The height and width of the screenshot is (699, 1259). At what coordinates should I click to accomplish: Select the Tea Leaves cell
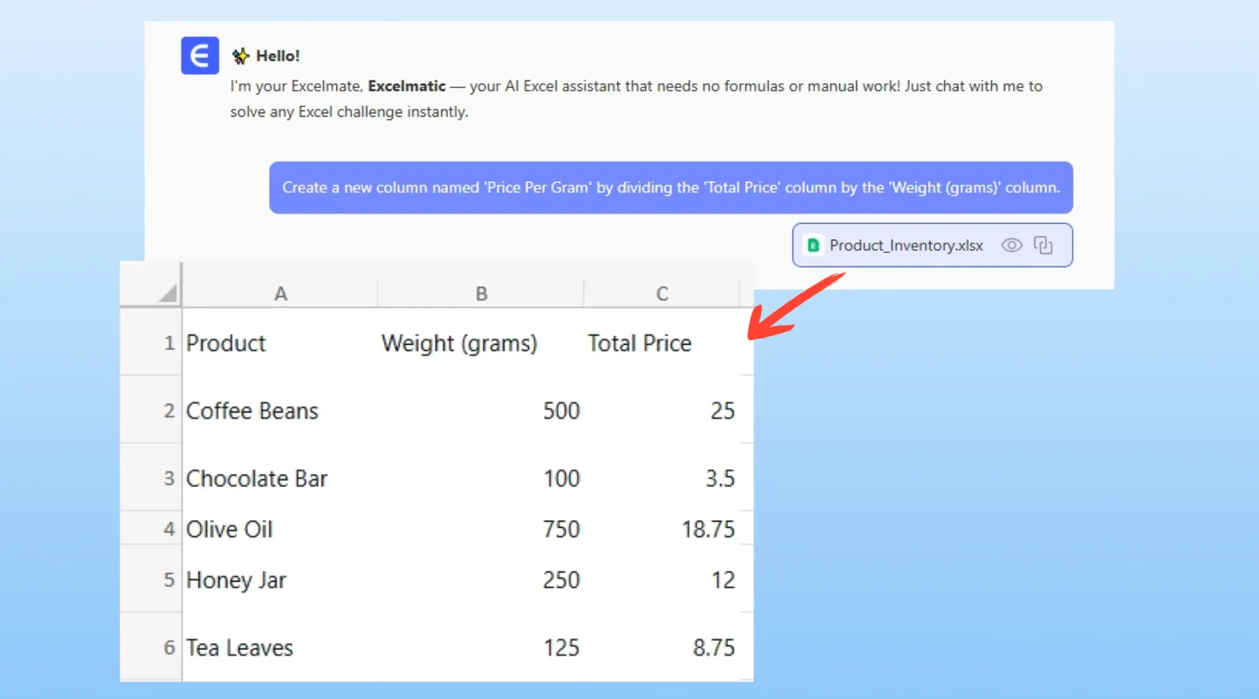(x=239, y=647)
